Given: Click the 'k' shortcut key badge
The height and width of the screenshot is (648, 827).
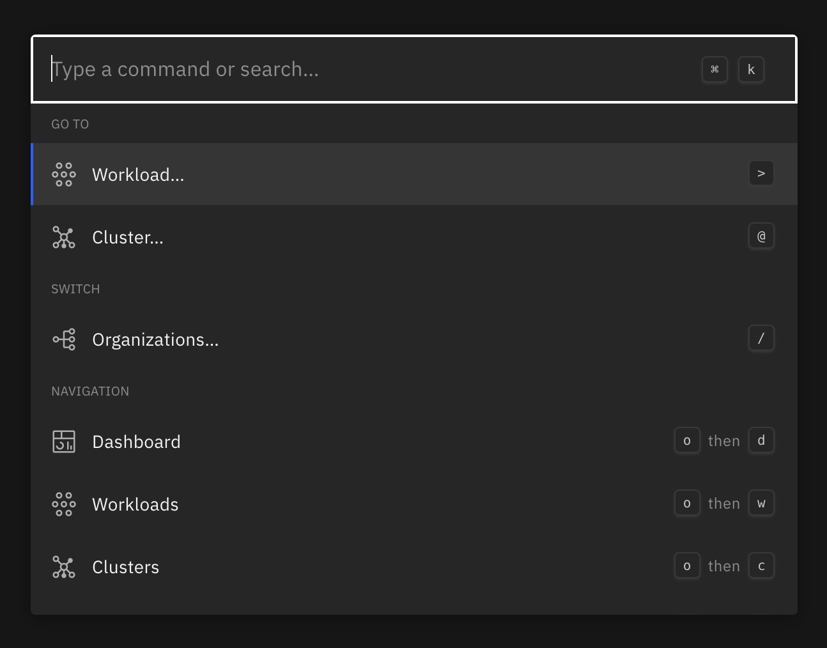Looking at the screenshot, I should point(751,70).
